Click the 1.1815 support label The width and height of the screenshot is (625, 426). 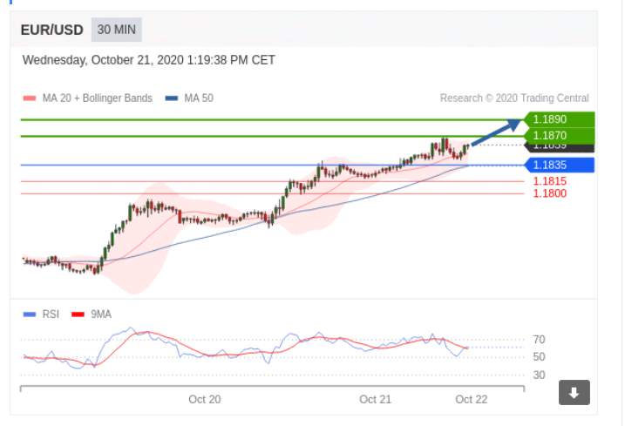tap(550, 181)
